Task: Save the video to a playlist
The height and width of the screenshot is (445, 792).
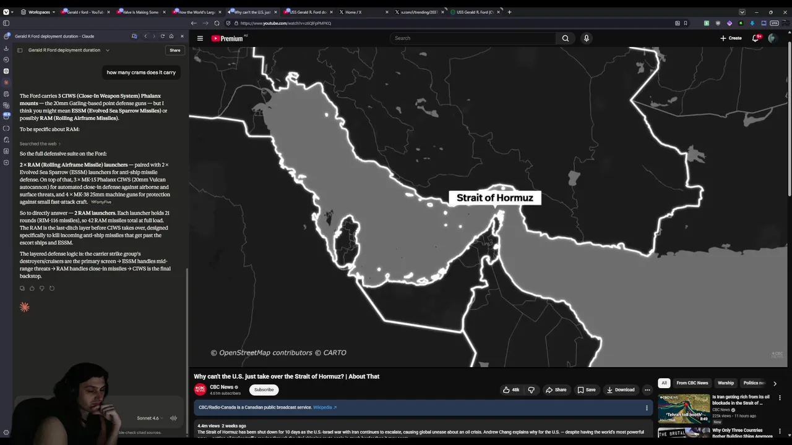Action: [x=586, y=390]
